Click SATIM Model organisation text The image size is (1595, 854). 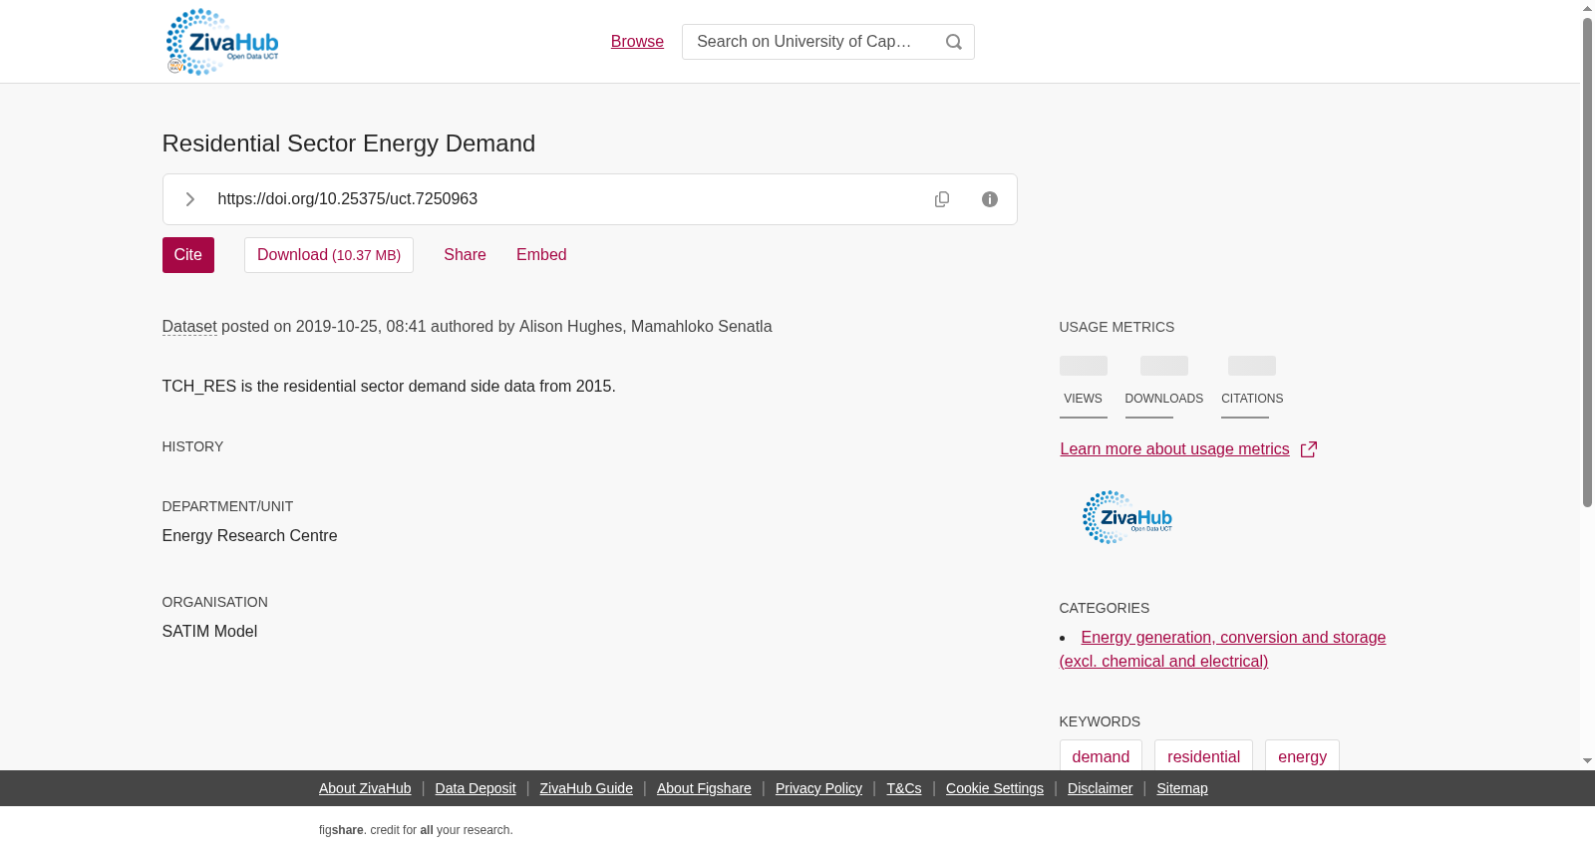pos(209,632)
